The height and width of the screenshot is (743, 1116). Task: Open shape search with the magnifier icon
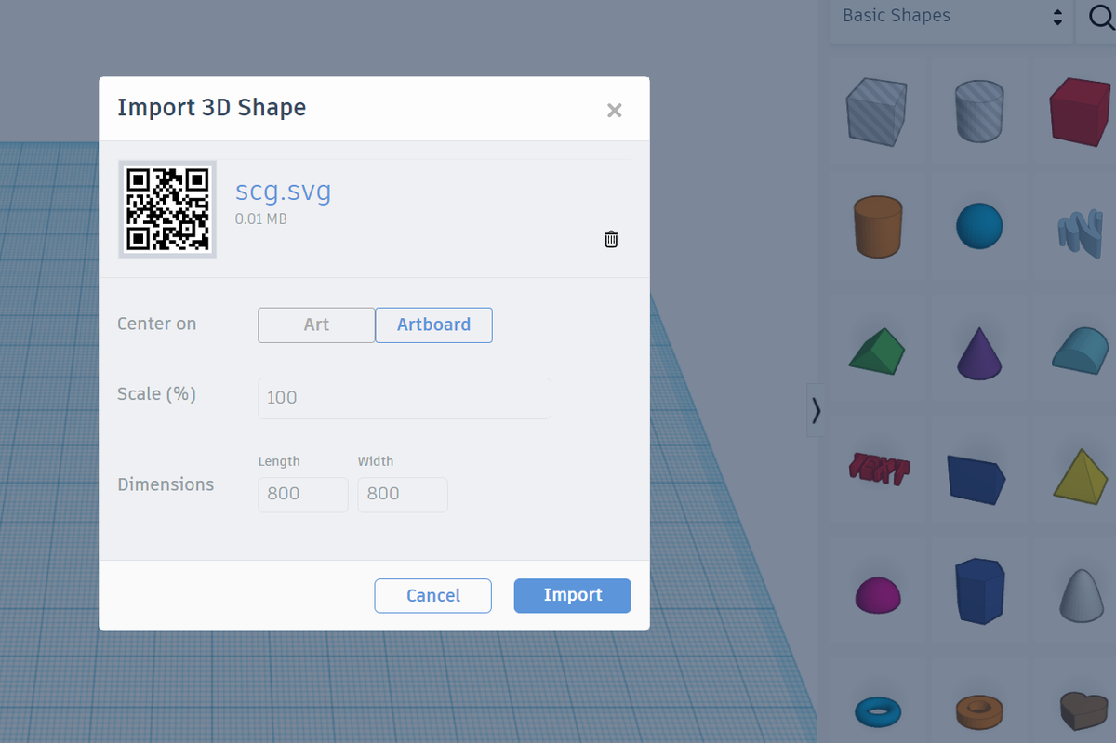tap(1103, 16)
